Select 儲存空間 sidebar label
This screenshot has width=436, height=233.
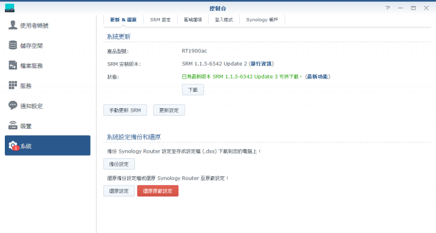[x=31, y=46]
